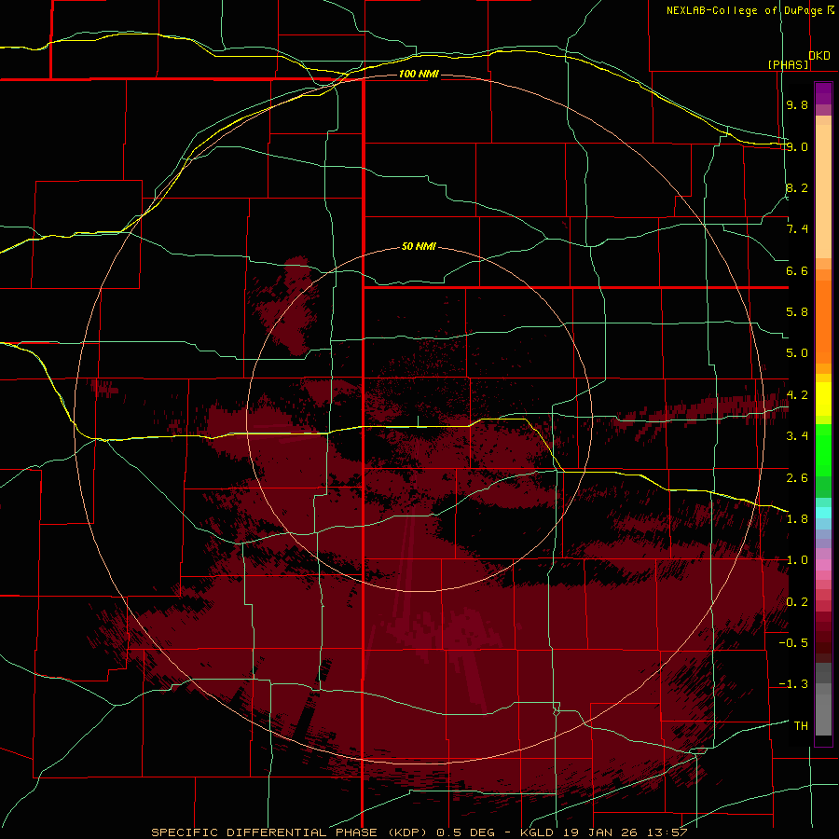This screenshot has width=839, height=839.
Task: Pick the dark orange color bar segment
Action: 823,323
